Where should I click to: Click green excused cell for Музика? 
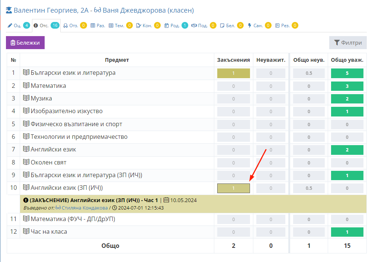tap(347, 99)
